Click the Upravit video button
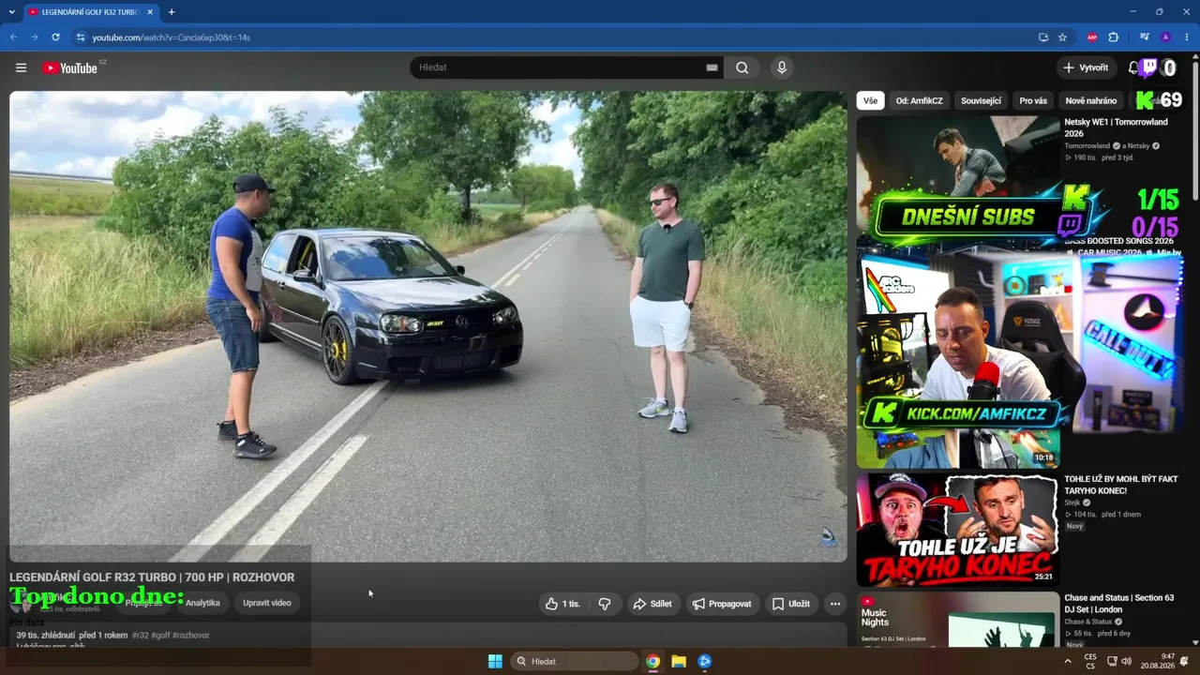The image size is (1200, 675). (x=267, y=603)
